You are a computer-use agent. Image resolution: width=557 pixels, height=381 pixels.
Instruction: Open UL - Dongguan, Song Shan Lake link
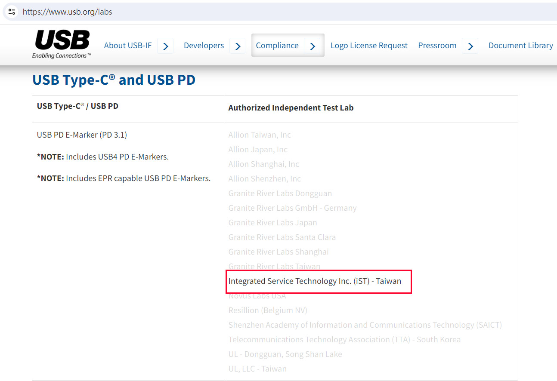[285, 354]
